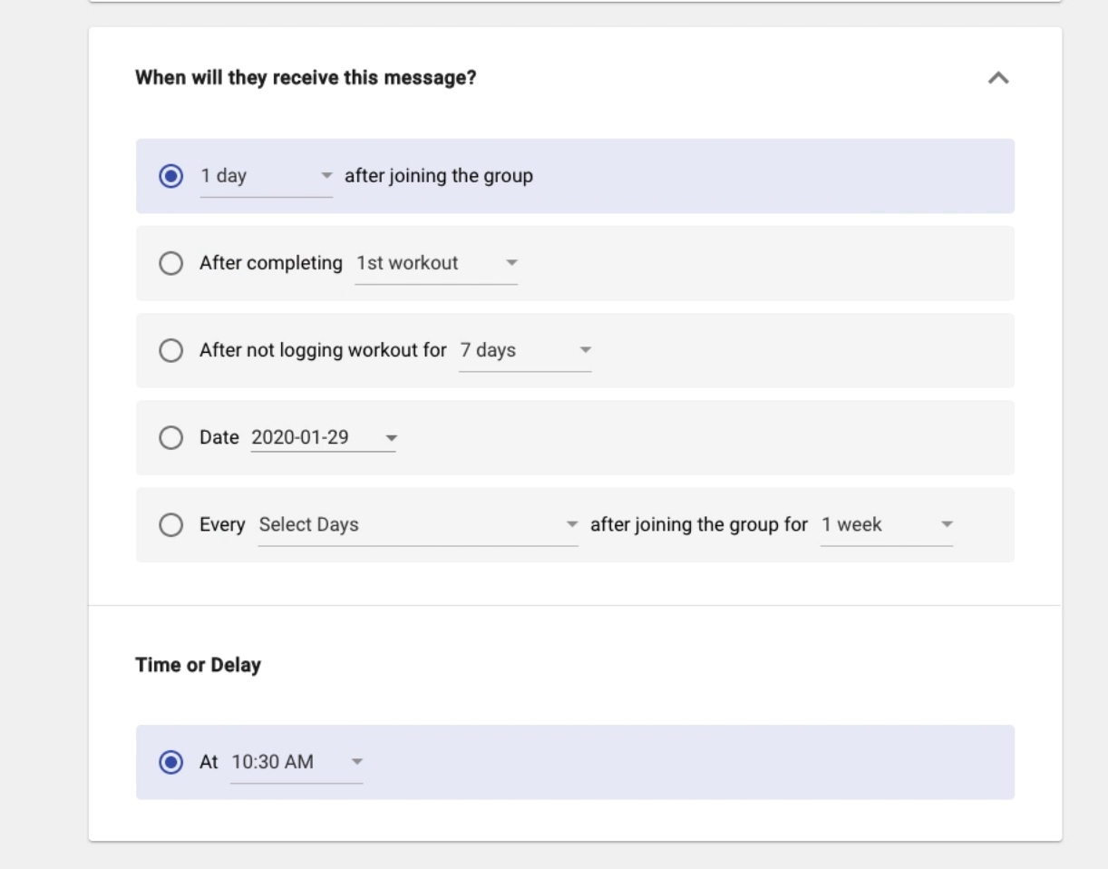The width and height of the screenshot is (1108, 869).
Task: Select the 'Date' radio button
Action: coord(170,438)
